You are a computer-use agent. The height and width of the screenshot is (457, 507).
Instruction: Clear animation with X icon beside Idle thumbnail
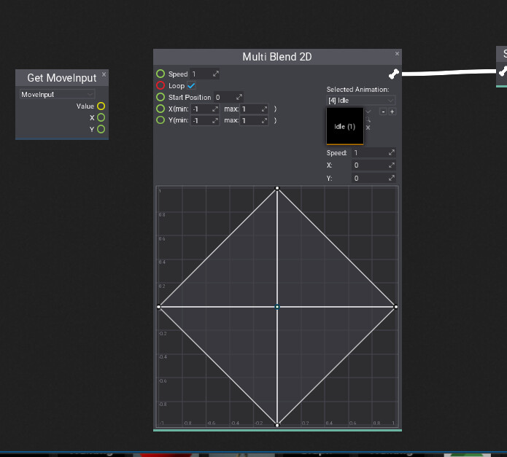(368, 128)
